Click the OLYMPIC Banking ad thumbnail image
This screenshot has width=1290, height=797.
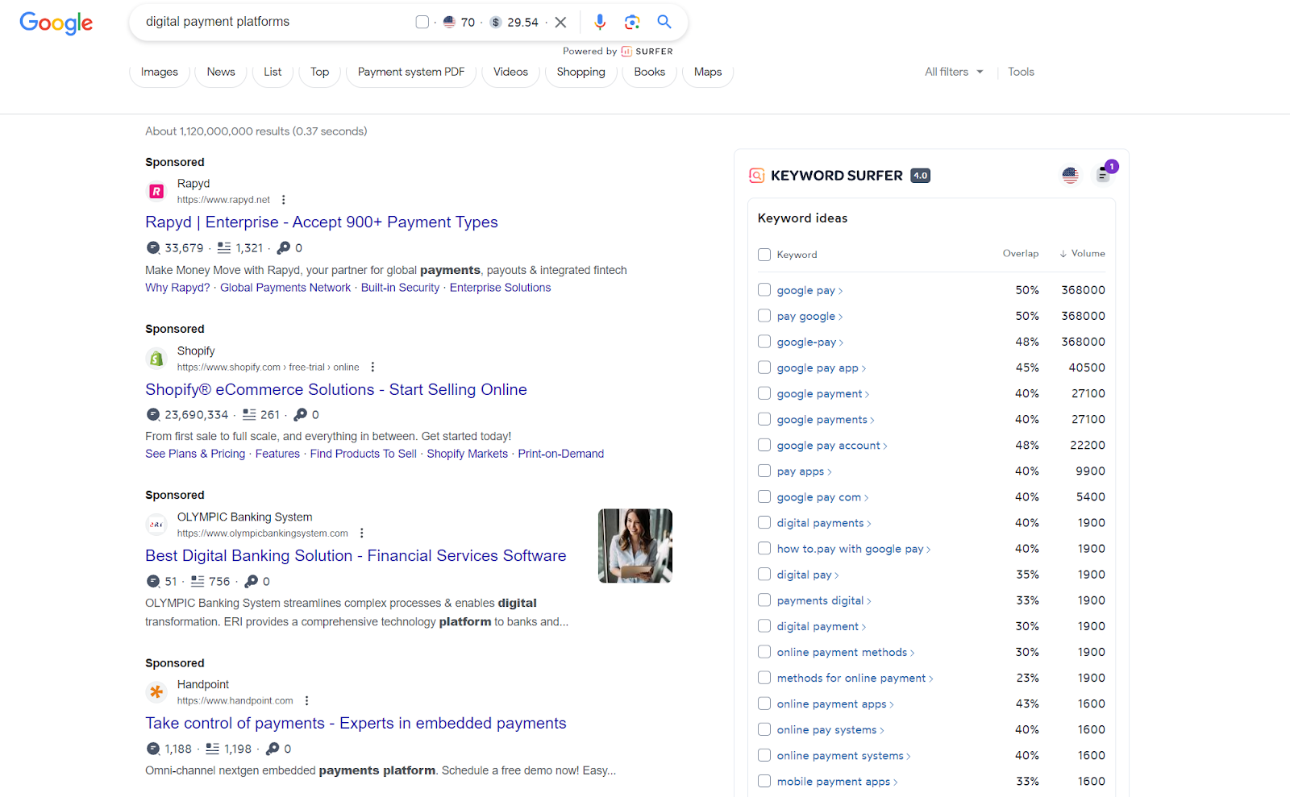click(x=635, y=546)
